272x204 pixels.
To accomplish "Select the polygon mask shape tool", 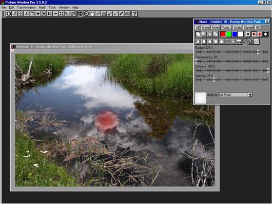I will 216,42.
